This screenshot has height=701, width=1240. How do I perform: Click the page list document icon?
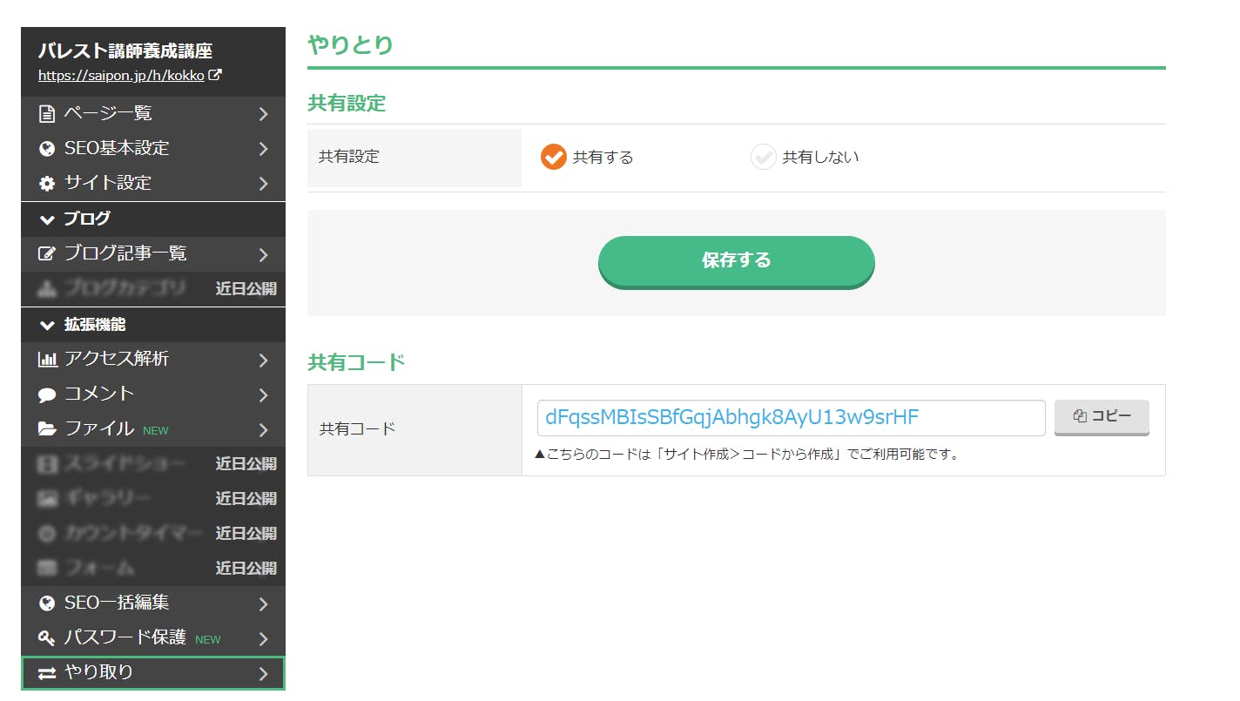[47, 114]
